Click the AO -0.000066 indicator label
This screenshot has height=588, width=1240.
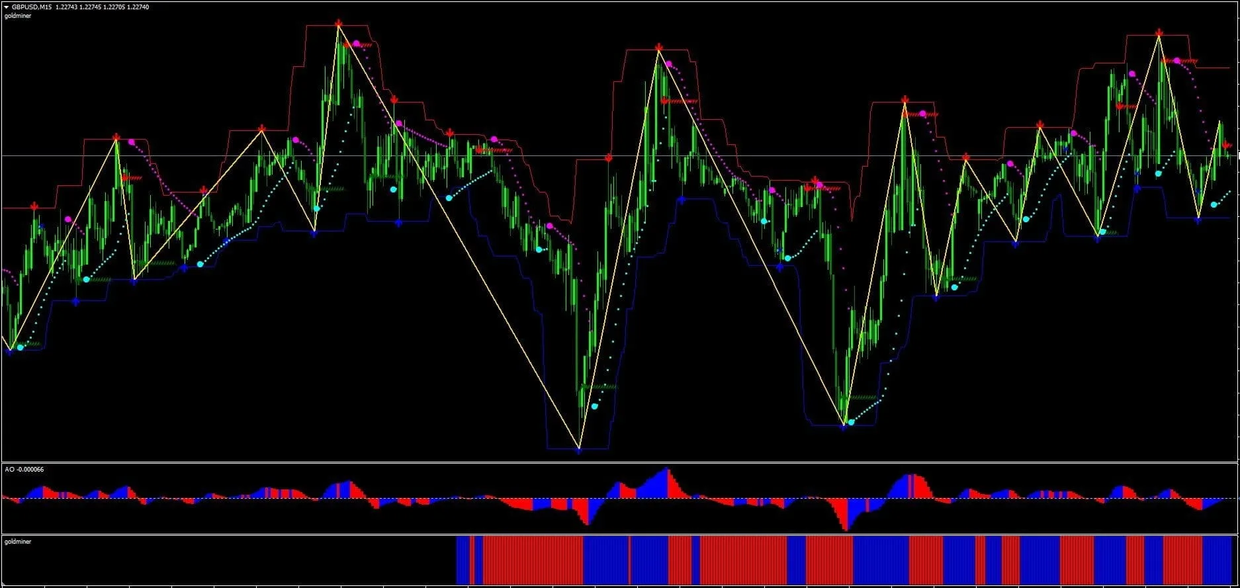(24, 470)
